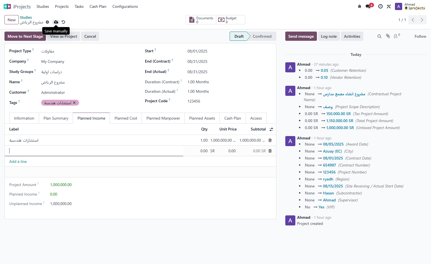Image resolution: width=431 pixels, height=264 pixels.
Task: Switch to the Planned Assets tab
Action: (x=202, y=118)
